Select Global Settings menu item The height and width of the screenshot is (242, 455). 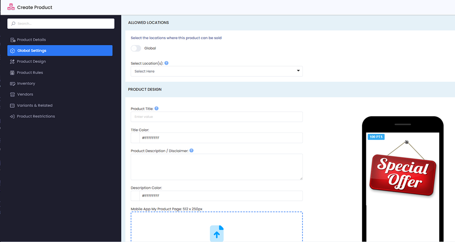pos(60,50)
